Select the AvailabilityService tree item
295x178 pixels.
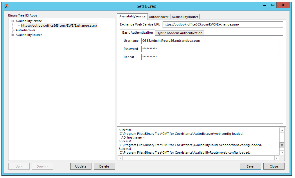pyautogui.click(x=28, y=21)
